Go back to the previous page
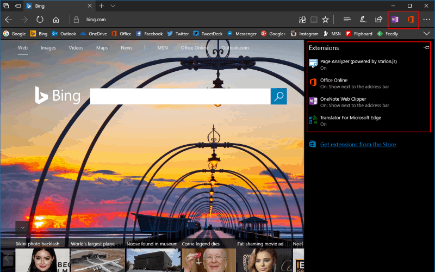The height and width of the screenshot is (272, 435). click(x=9, y=20)
